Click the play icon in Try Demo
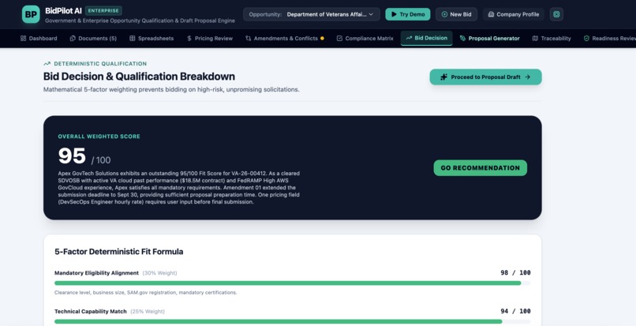636x326 pixels. (394, 14)
